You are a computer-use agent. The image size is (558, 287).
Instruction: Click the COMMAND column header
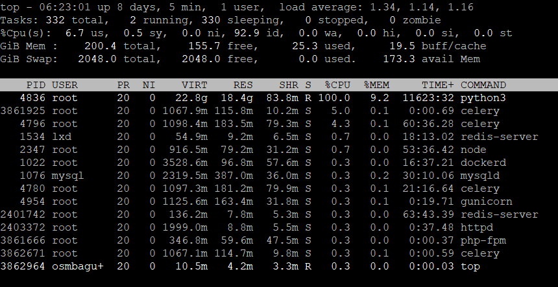click(x=483, y=85)
